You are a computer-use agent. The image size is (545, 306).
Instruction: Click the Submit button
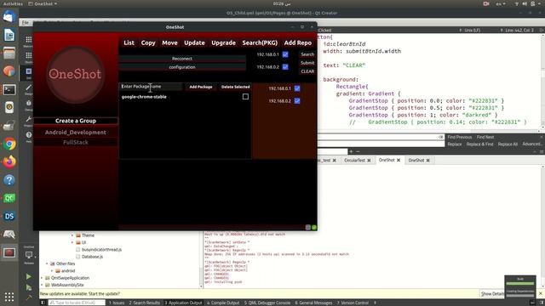[x=307, y=63]
